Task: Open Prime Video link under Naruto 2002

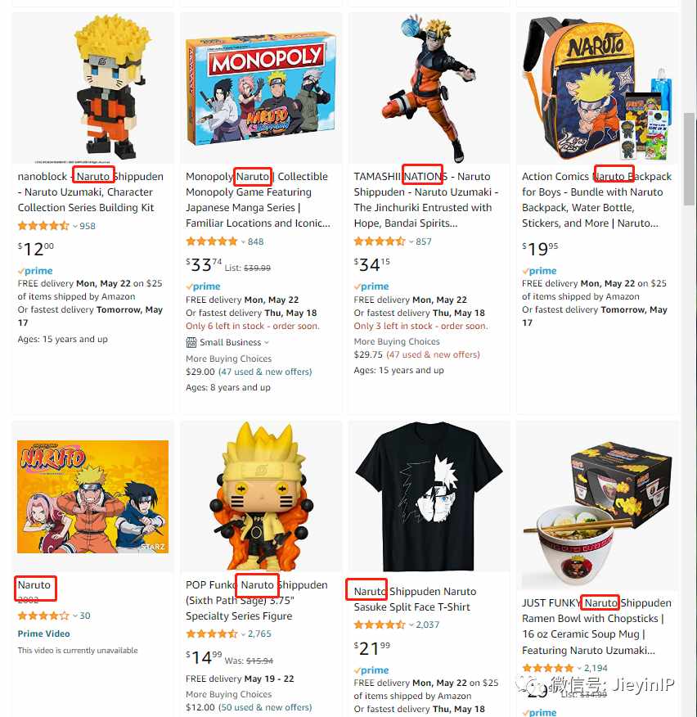Action: click(43, 634)
